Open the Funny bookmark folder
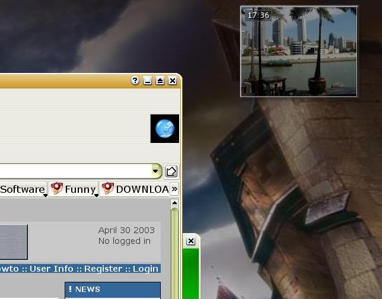Screen dimensions: 382x299 tap(74, 189)
